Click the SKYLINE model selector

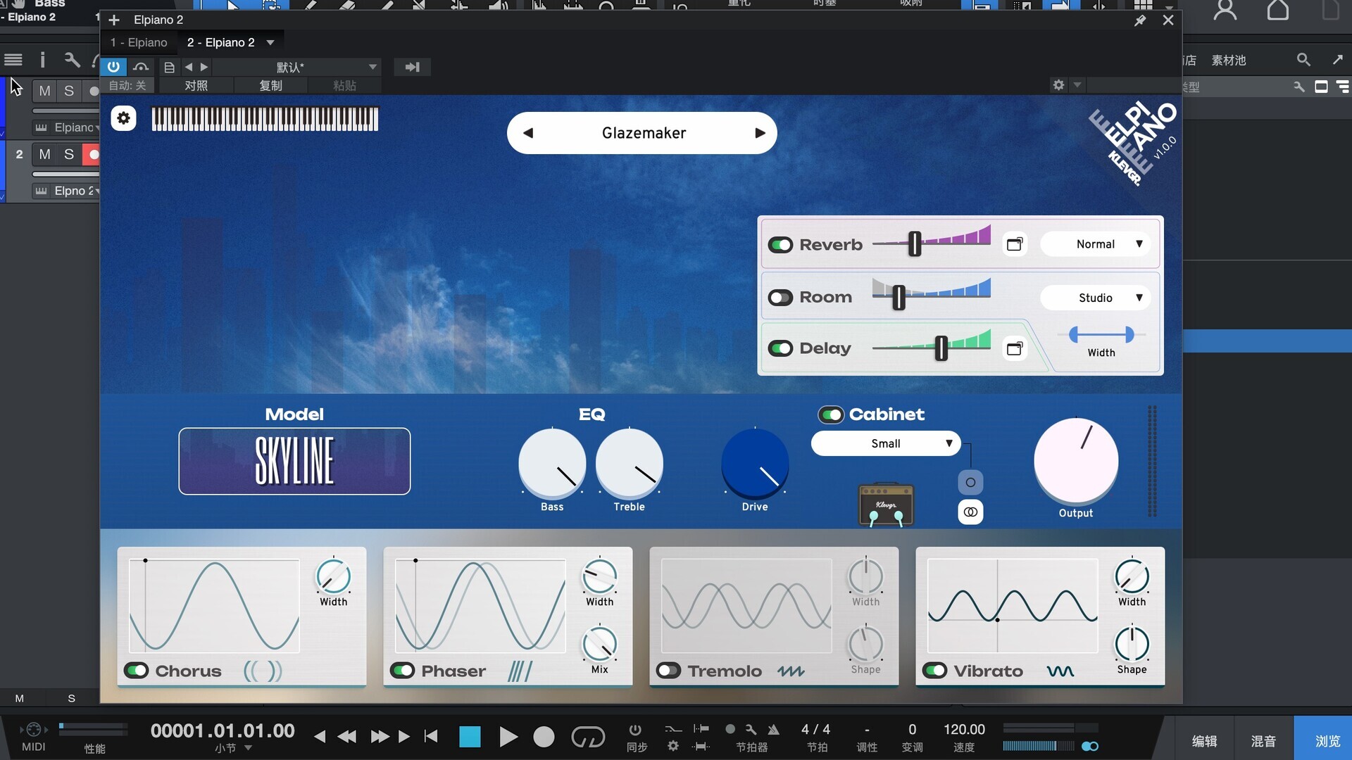[294, 461]
